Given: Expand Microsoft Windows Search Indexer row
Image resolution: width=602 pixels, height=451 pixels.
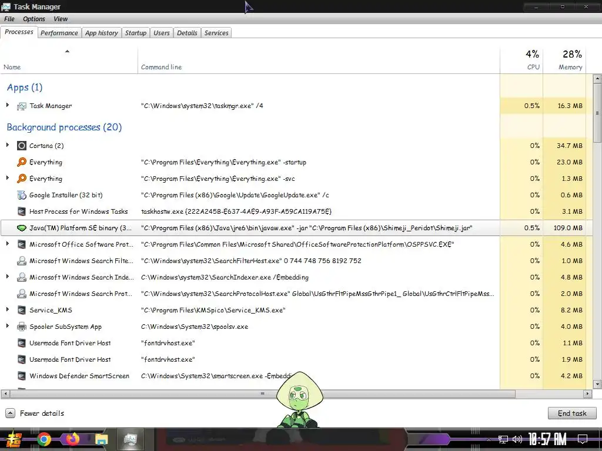Looking at the screenshot, I should 7,277.
